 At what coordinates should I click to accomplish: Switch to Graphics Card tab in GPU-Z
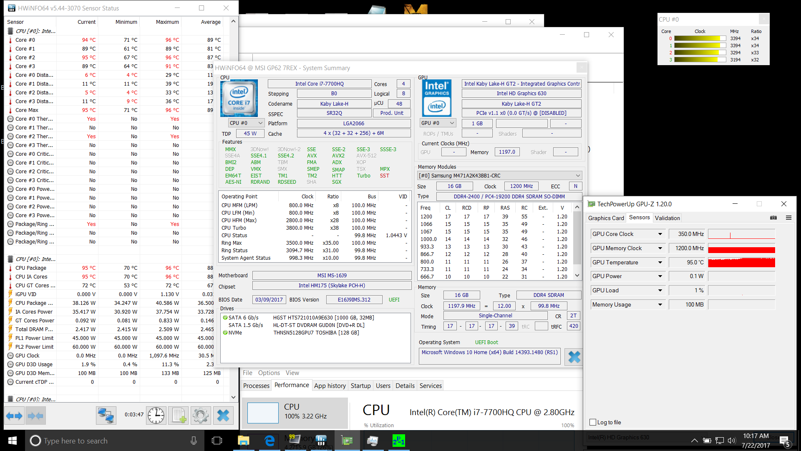[606, 218]
